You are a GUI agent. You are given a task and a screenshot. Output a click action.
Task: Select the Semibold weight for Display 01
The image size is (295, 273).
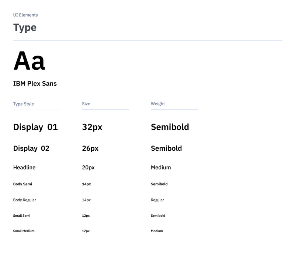170,127
